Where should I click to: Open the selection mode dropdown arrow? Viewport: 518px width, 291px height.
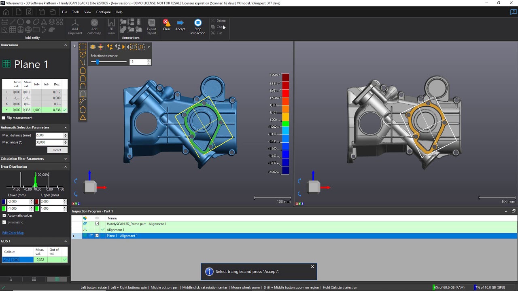click(x=149, y=47)
